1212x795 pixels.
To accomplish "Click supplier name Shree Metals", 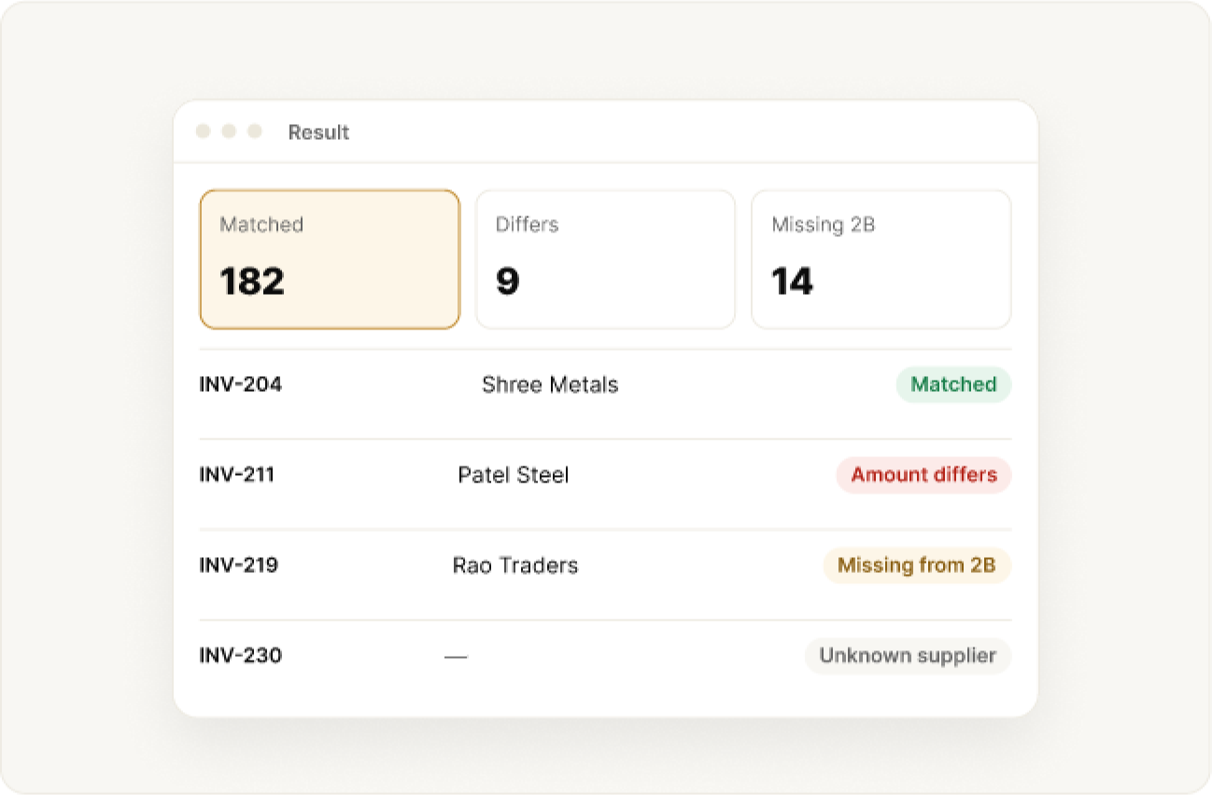I will tap(550, 384).
